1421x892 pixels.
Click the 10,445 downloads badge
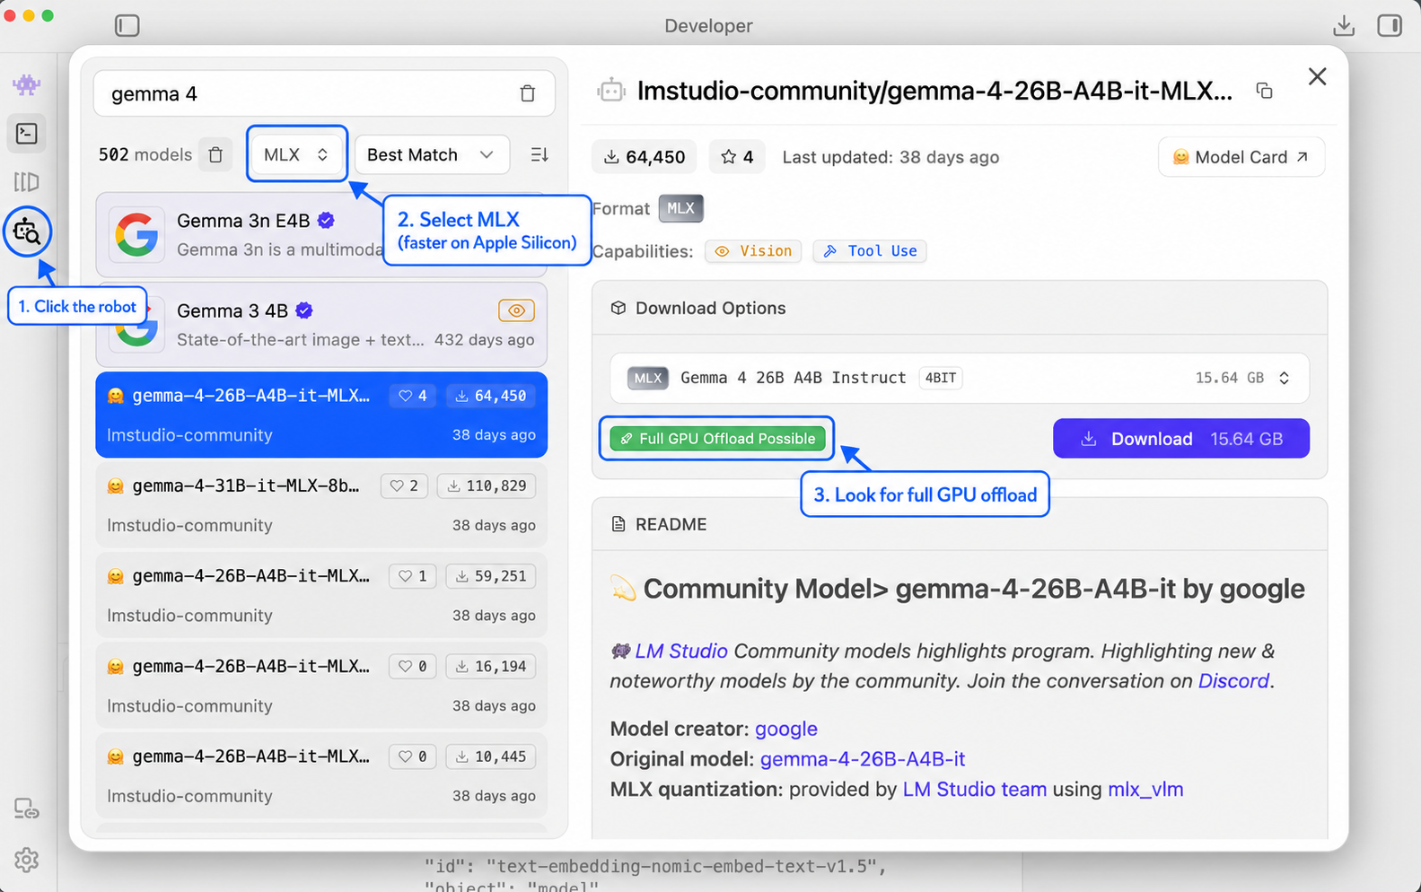click(x=490, y=757)
